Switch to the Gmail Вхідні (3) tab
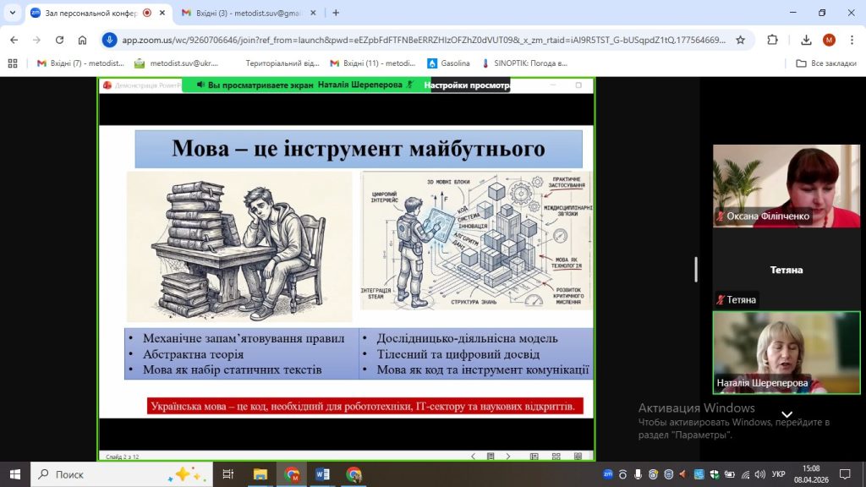 [245, 13]
